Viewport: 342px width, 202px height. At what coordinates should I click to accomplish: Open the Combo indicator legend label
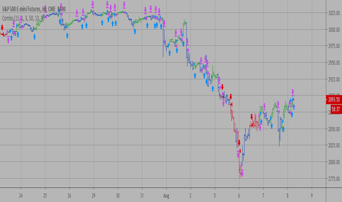pos(23,18)
